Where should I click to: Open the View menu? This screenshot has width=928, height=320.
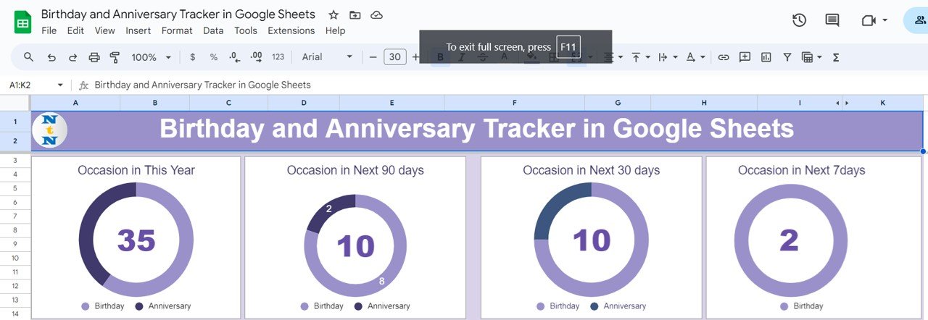pos(104,30)
